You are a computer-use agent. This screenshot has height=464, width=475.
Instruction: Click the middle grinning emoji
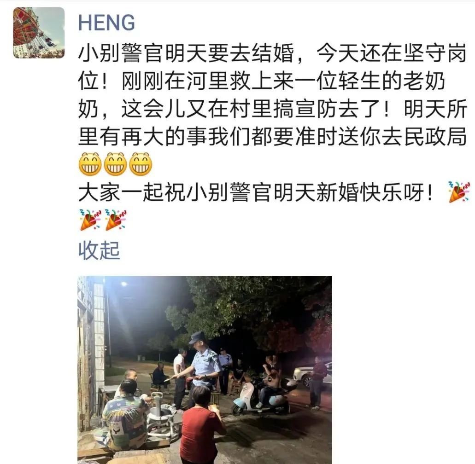pos(115,164)
